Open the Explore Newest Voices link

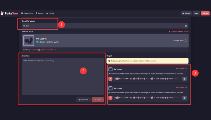pyautogui.click(x=178, y=31)
